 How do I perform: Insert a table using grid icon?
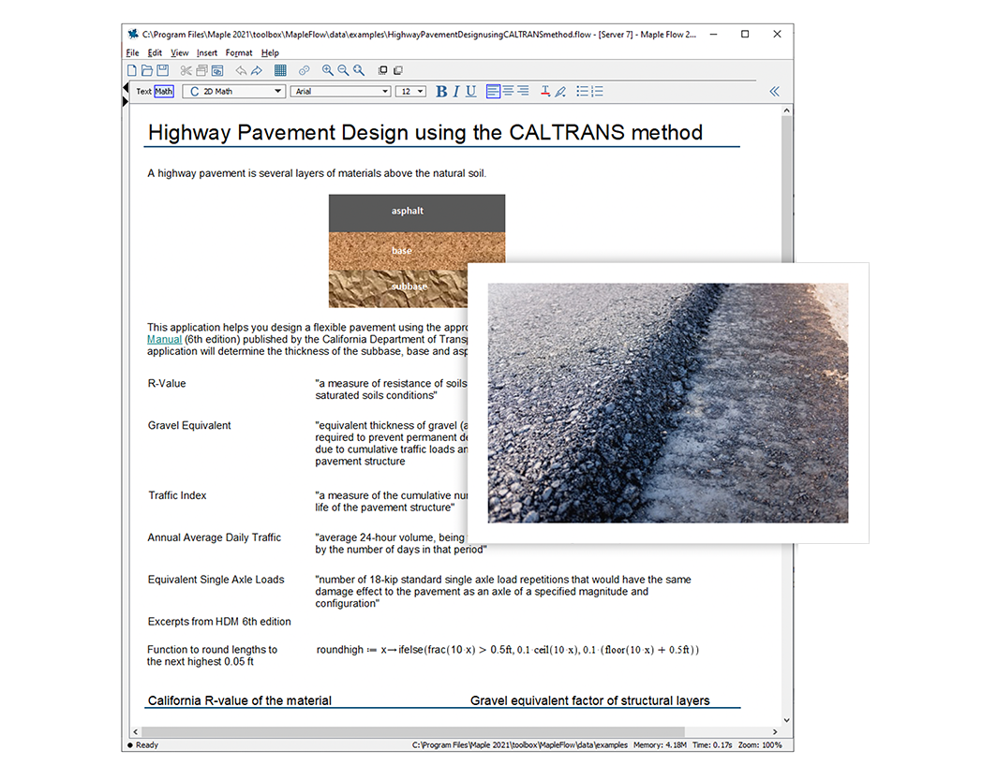[x=280, y=71]
